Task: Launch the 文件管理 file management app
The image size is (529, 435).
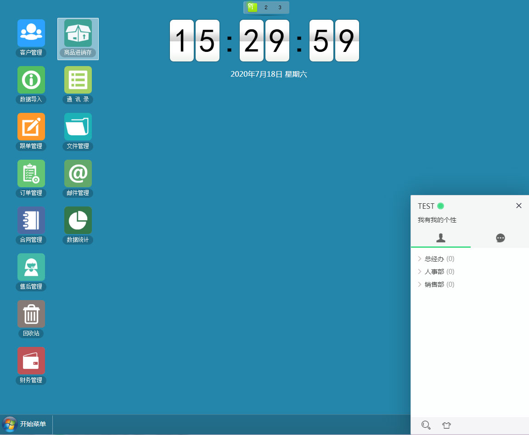Action: click(x=78, y=127)
